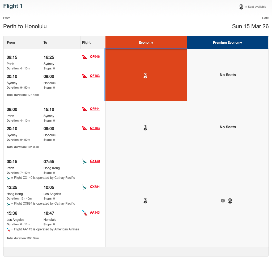The height and width of the screenshot is (257, 272).
Task: Click the Duration 6h 11m text
Action: (x=18, y=224)
